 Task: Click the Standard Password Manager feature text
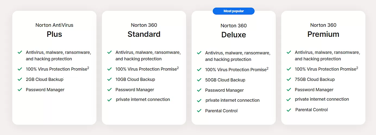coord(135,90)
